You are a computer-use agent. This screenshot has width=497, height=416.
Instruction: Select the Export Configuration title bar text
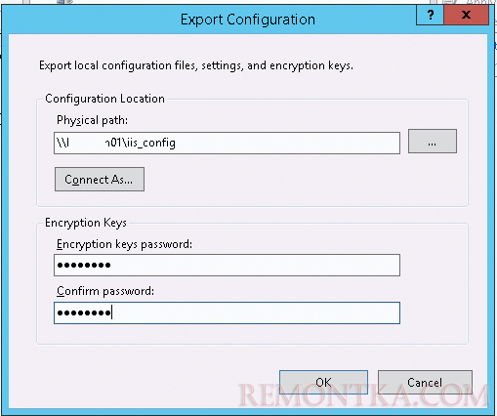(x=248, y=20)
